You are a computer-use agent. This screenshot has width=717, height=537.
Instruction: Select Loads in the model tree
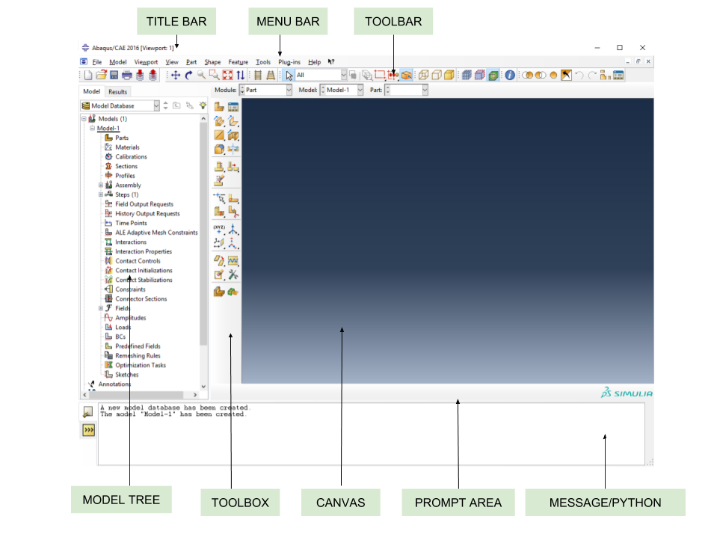123,328
